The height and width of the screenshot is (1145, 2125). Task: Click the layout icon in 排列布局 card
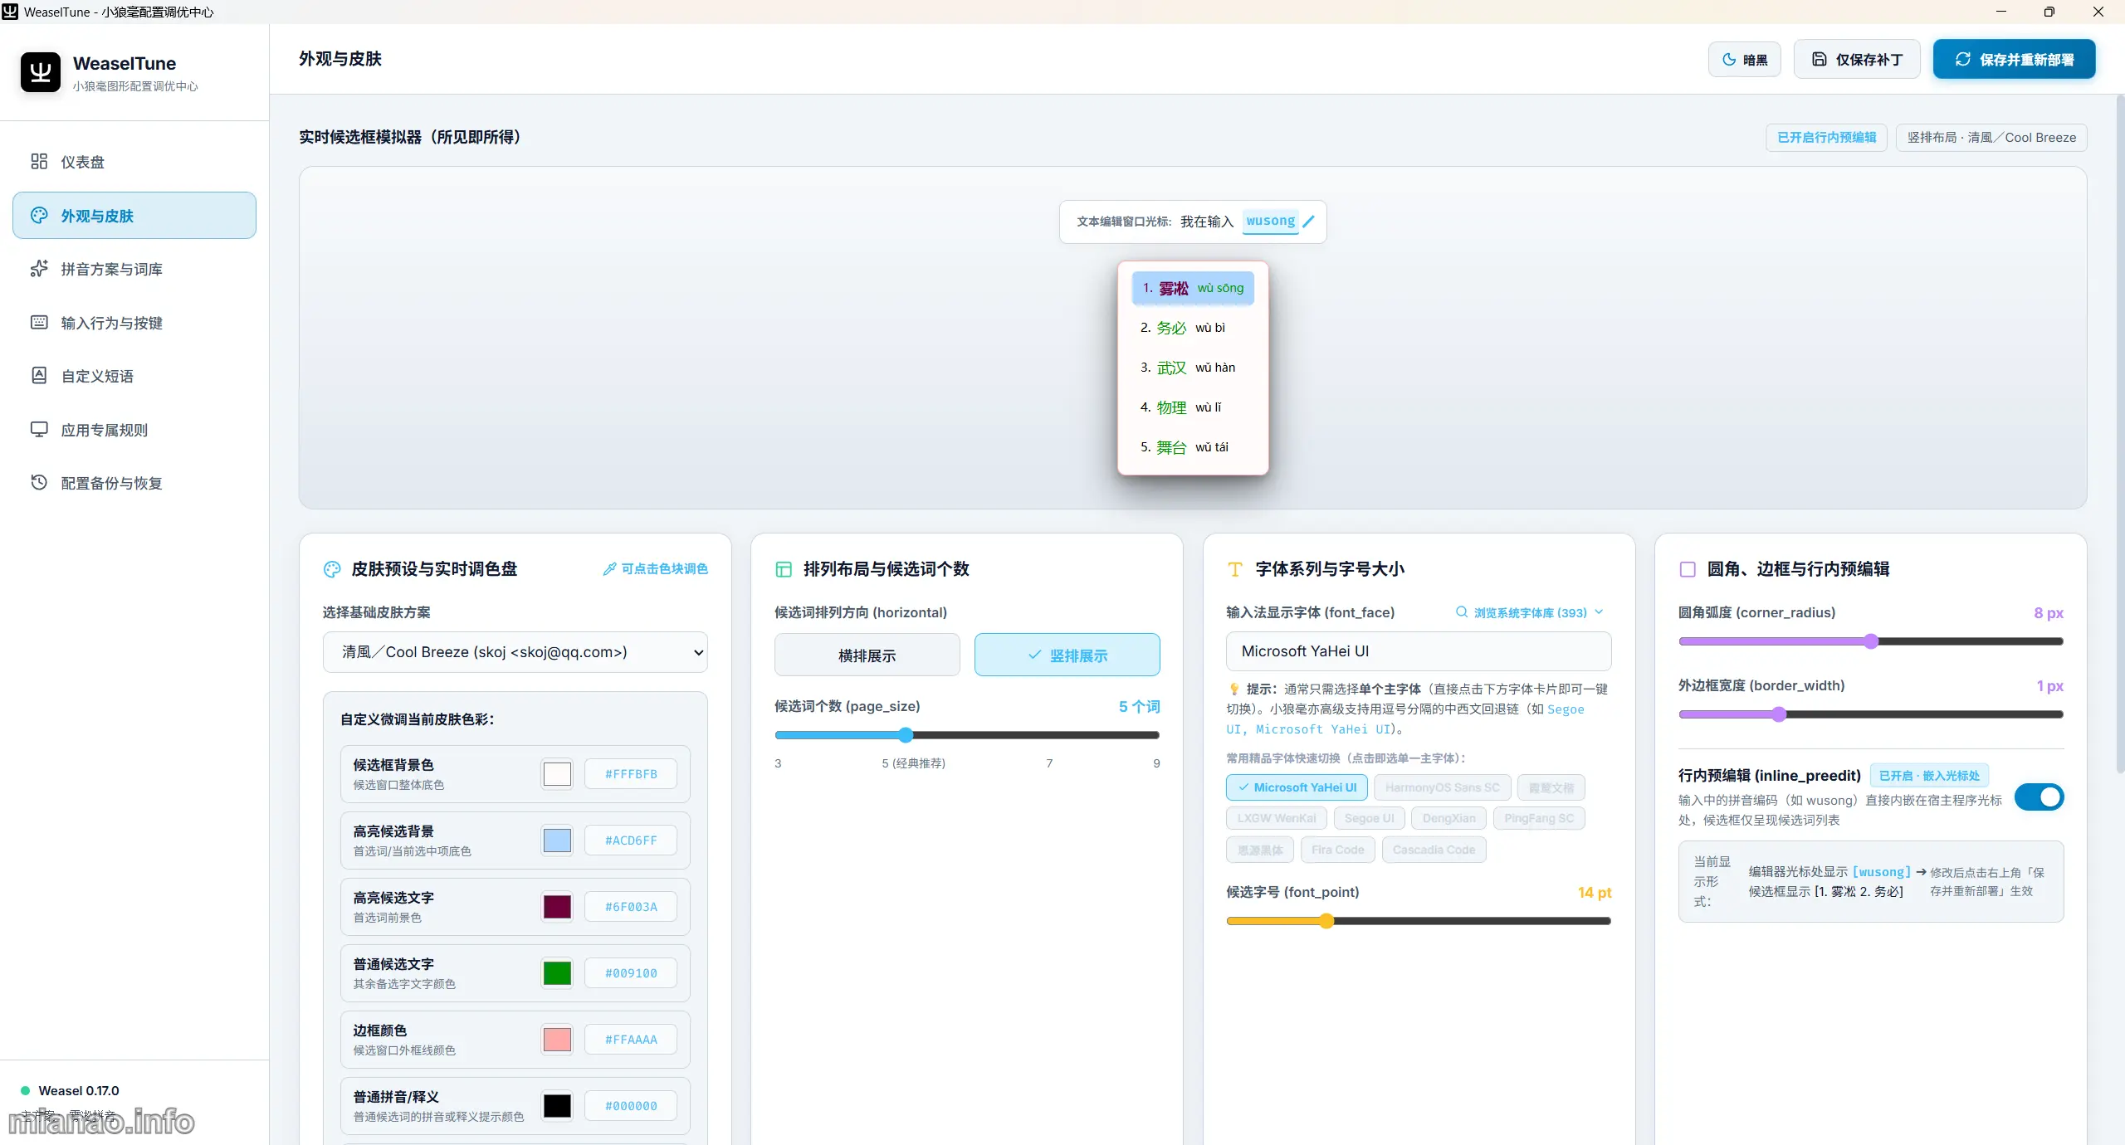(x=784, y=569)
